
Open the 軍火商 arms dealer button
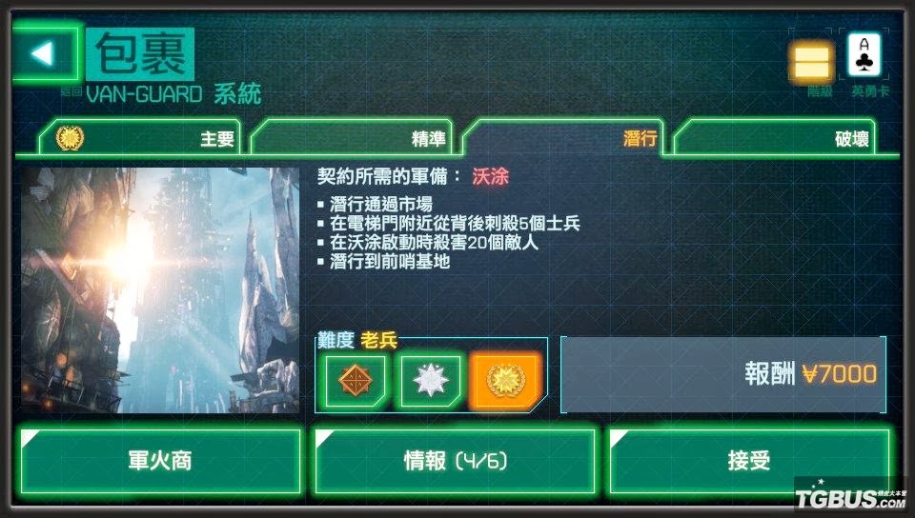(x=160, y=461)
